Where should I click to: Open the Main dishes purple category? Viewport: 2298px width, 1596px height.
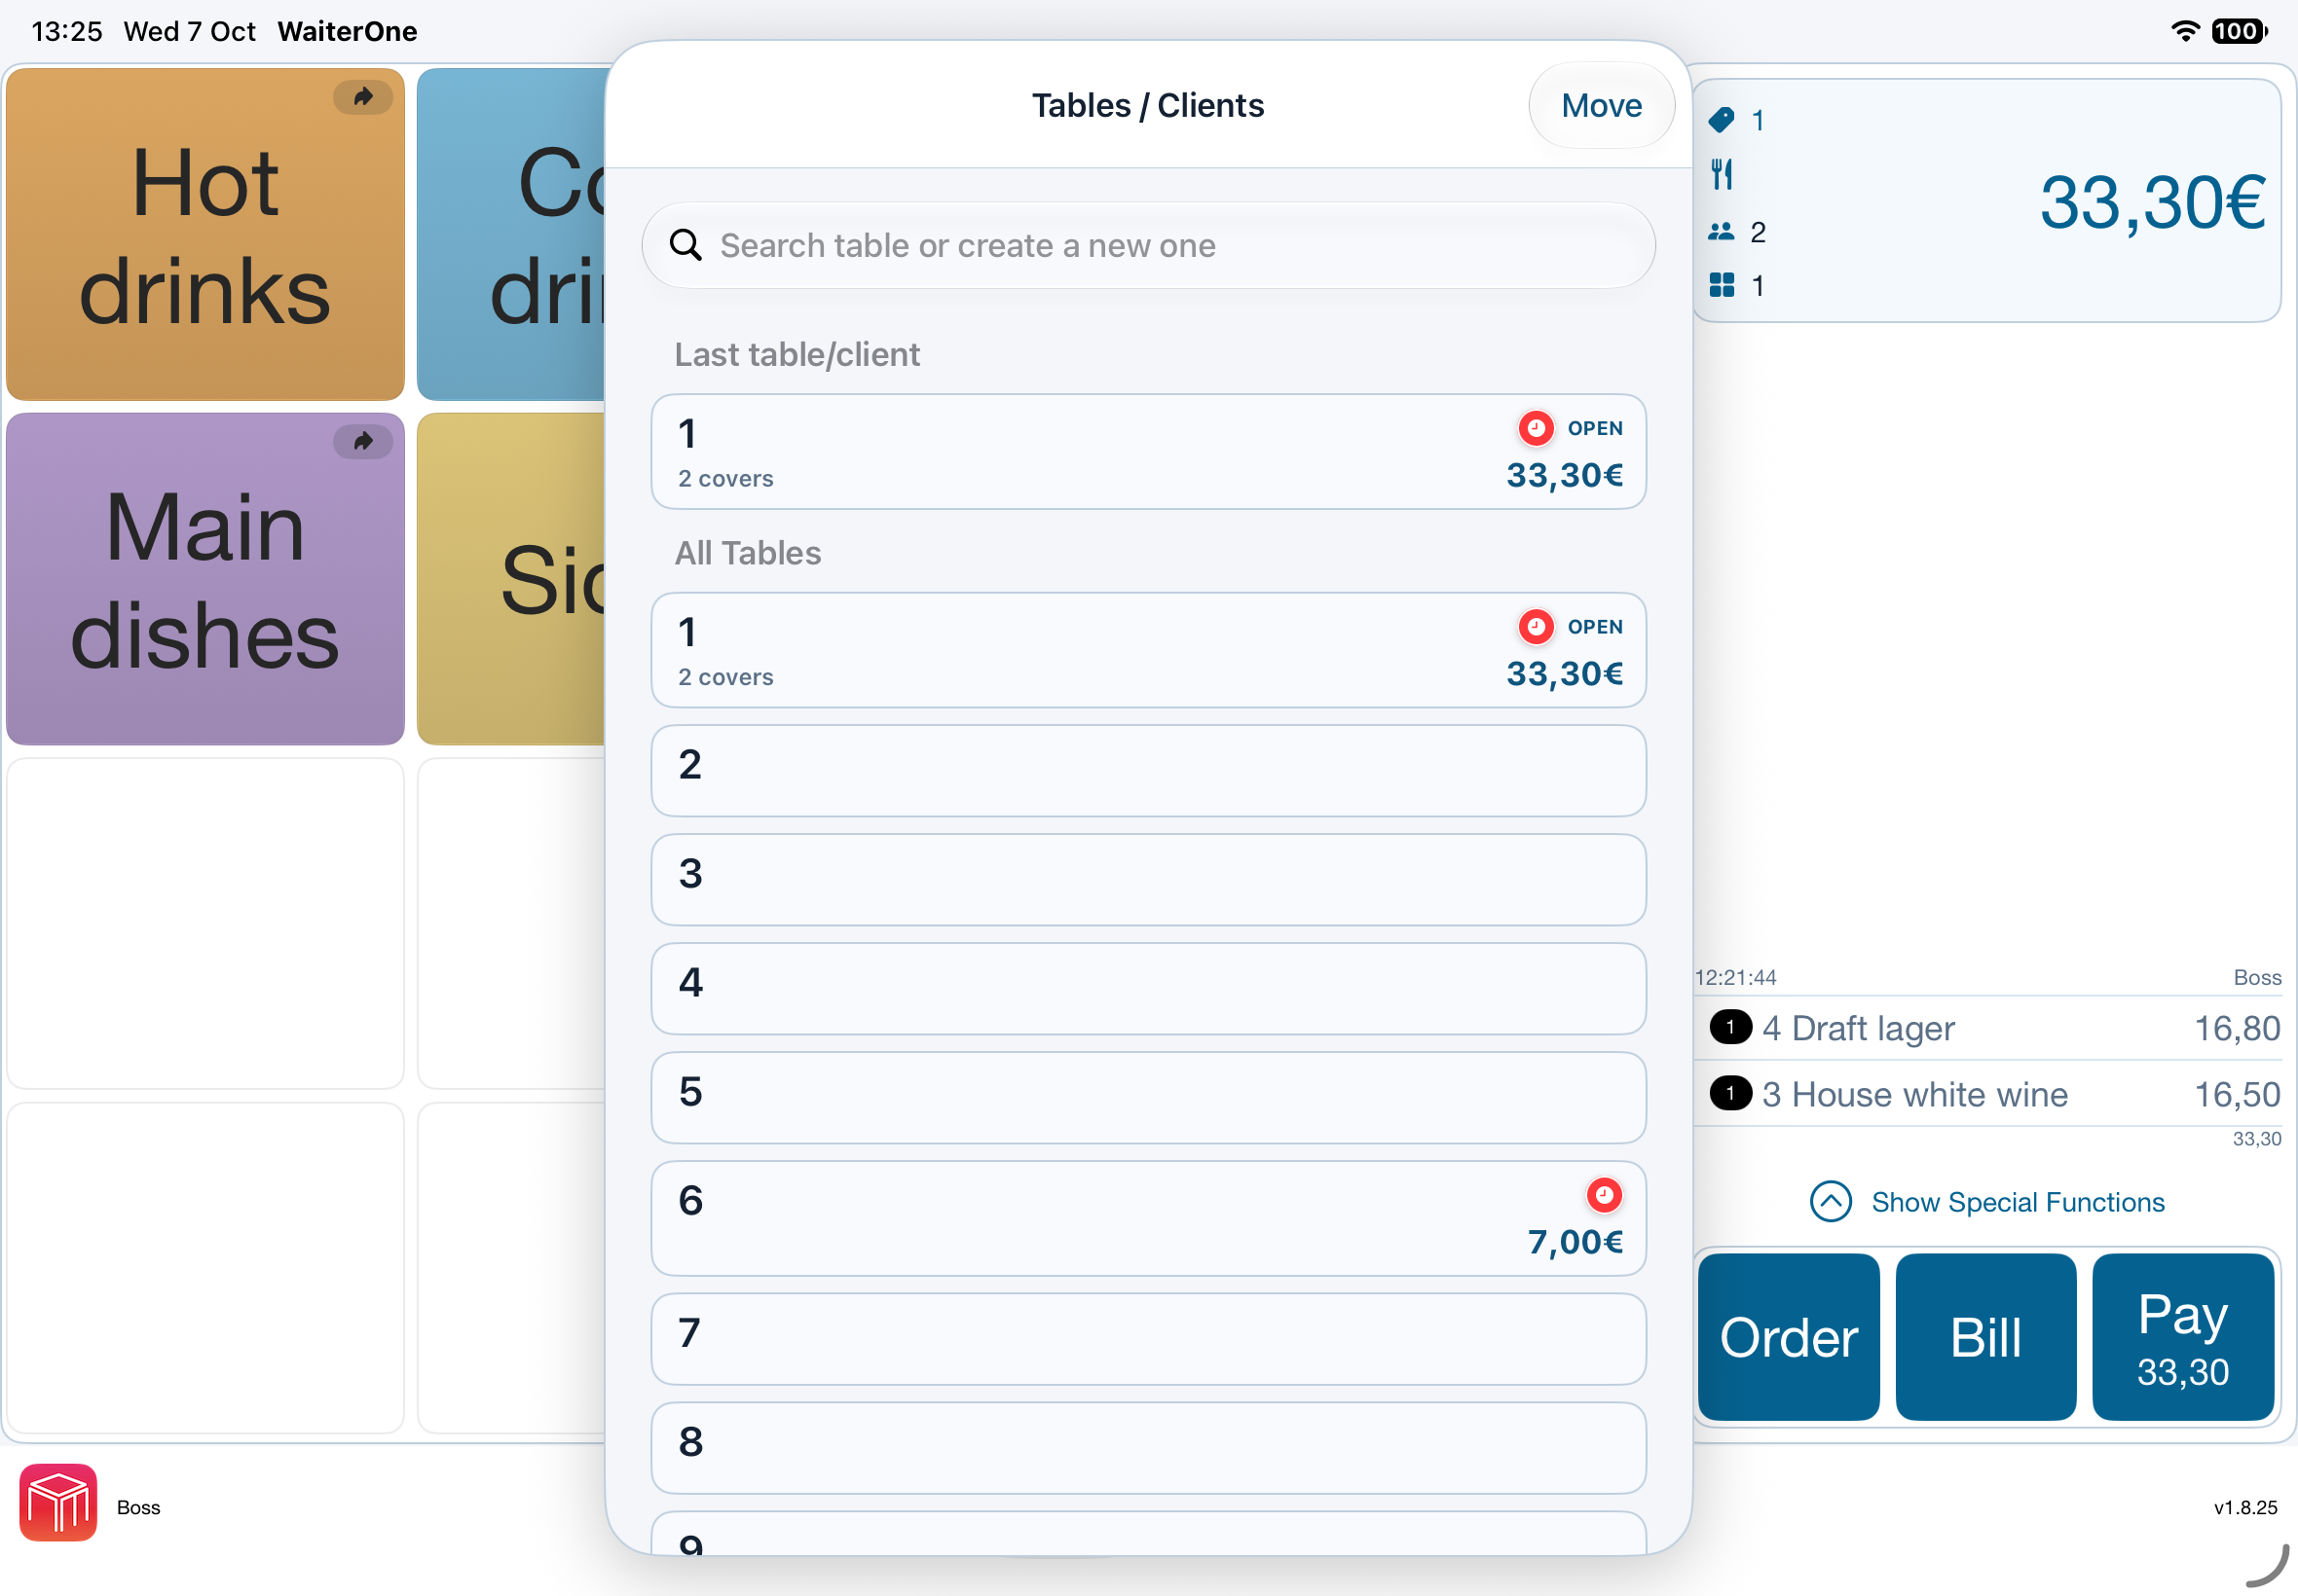click(x=205, y=579)
